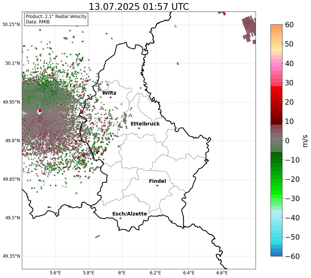Pick the cyan colorbar segment near −50
The height and width of the screenshot is (278, 311).
tap(276, 239)
